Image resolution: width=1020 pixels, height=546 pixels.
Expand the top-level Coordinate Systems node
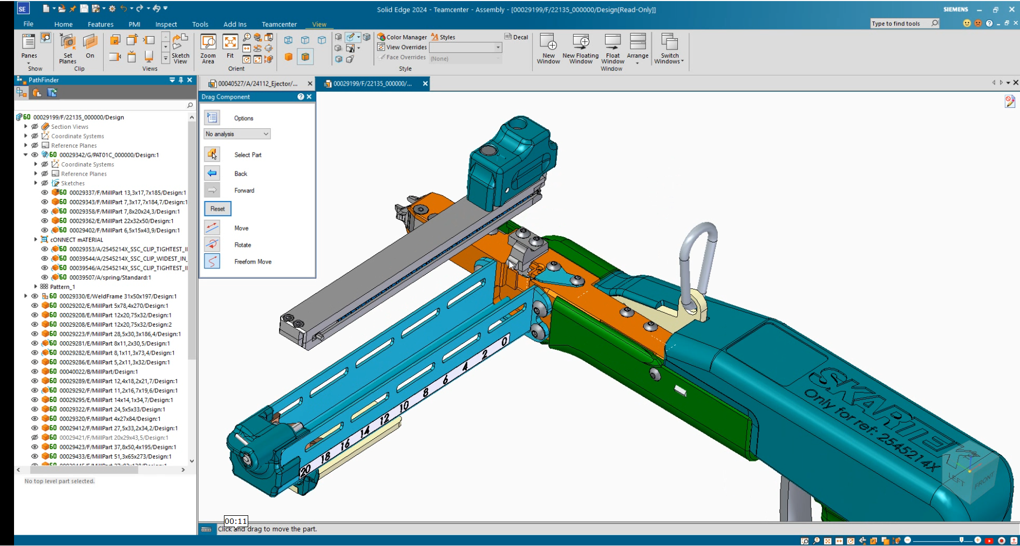pyautogui.click(x=25, y=136)
